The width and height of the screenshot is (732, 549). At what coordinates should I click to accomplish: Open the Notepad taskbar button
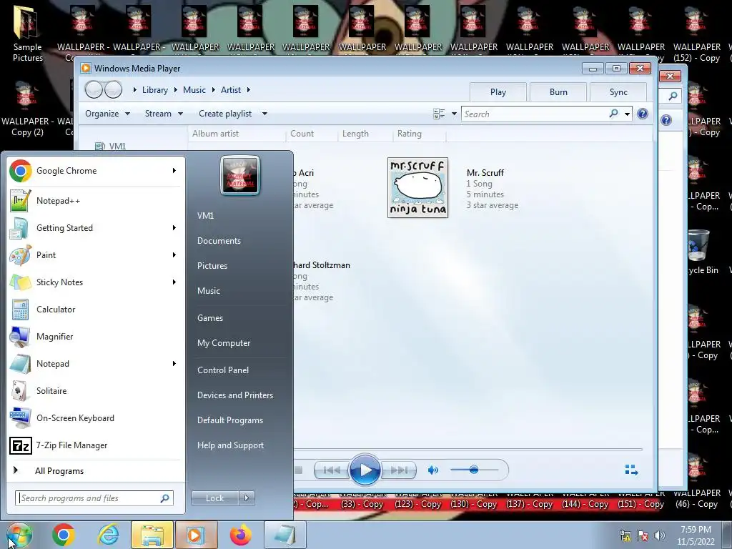(x=285, y=535)
